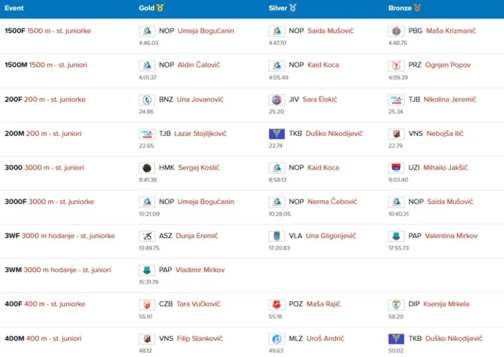Open Nikolina Jeremić's athlete link

coord(450,100)
